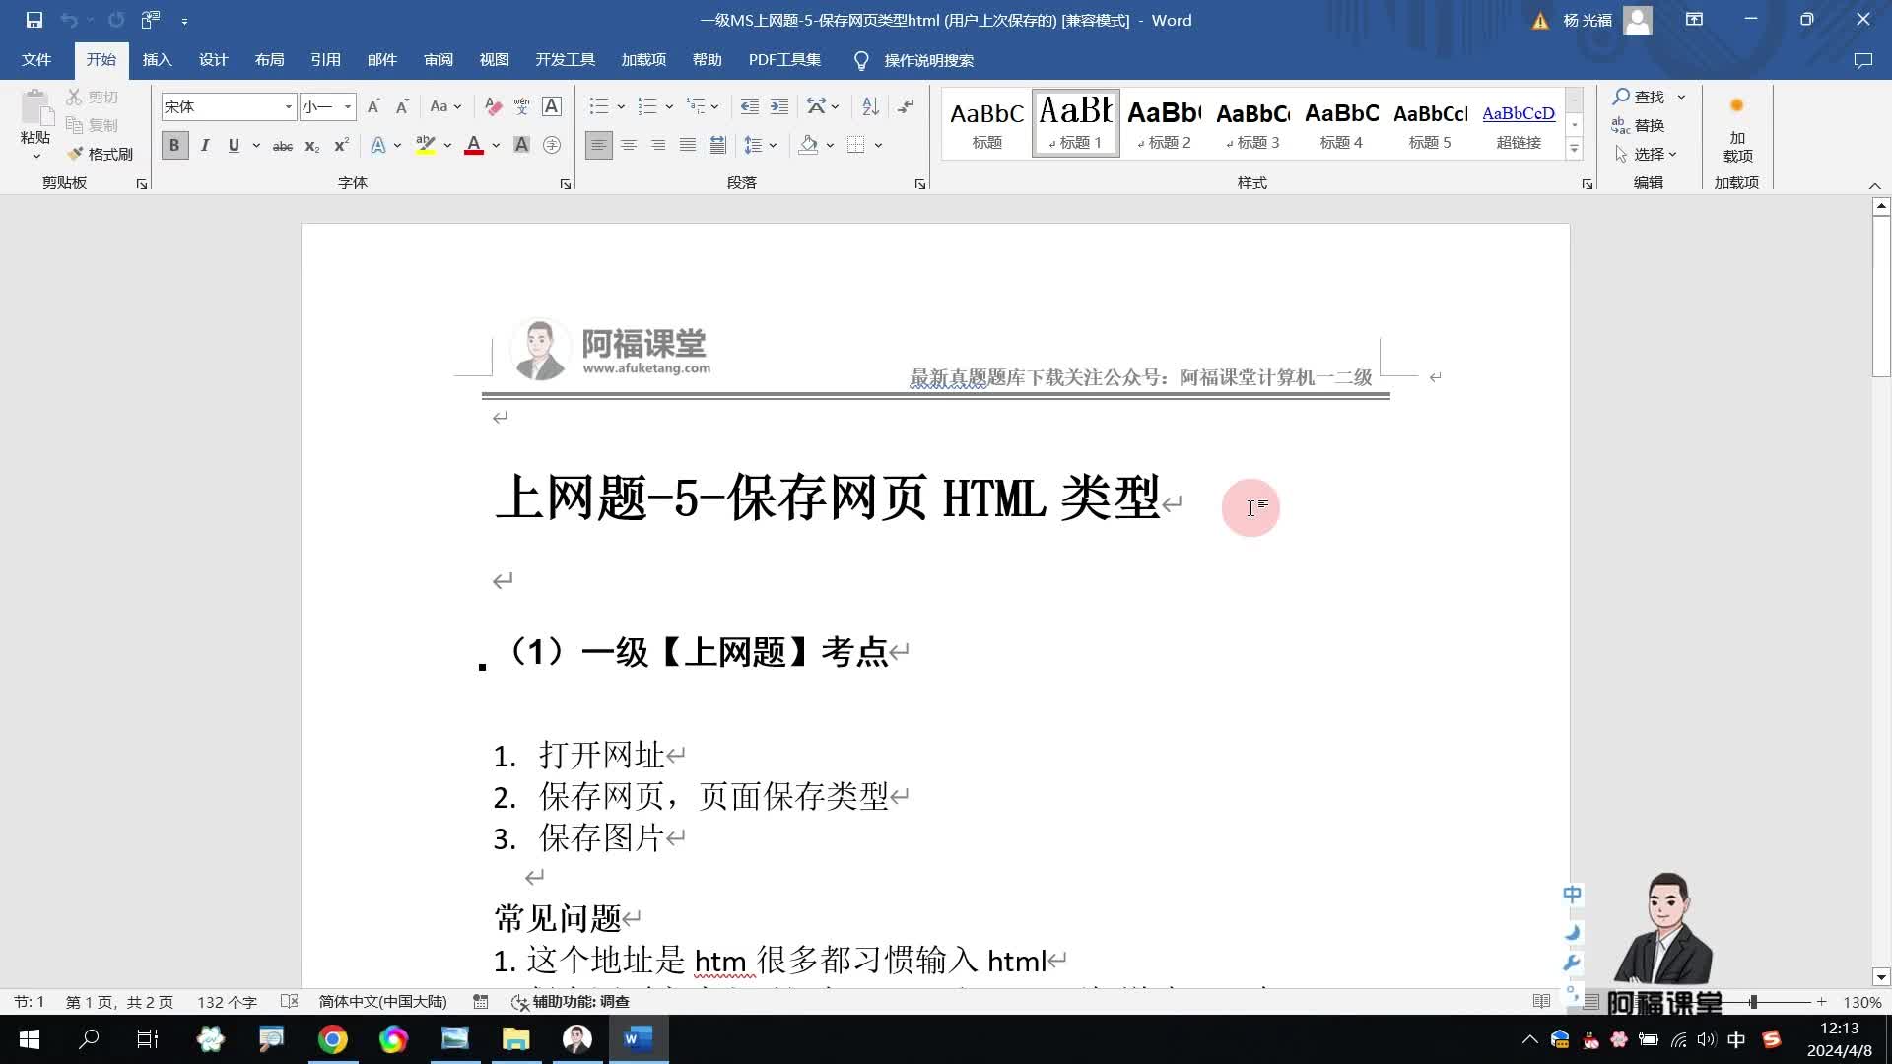Switch to the Review tab
The image size is (1892, 1064).
click(439, 60)
